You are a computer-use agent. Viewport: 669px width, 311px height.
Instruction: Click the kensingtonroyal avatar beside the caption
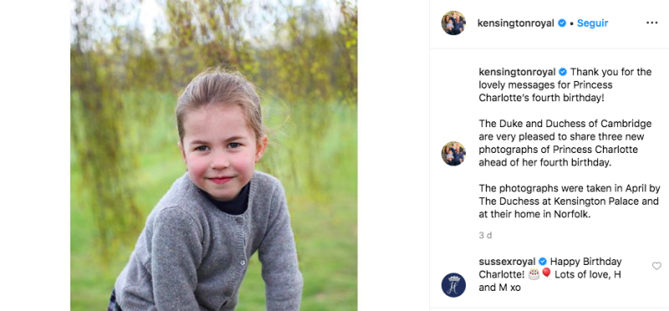point(453,154)
